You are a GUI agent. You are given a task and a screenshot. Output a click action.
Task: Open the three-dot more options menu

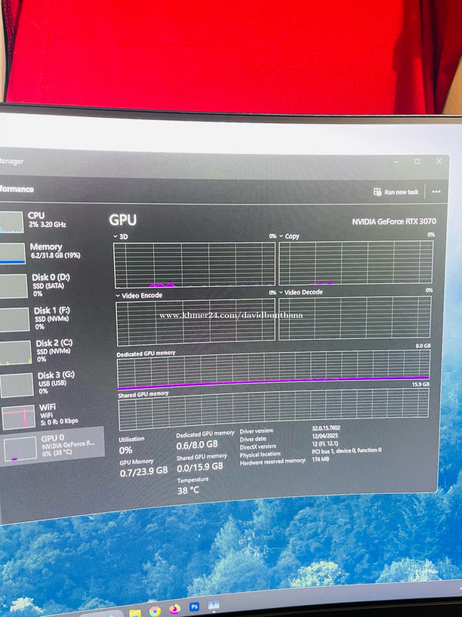pyautogui.click(x=436, y=192)
